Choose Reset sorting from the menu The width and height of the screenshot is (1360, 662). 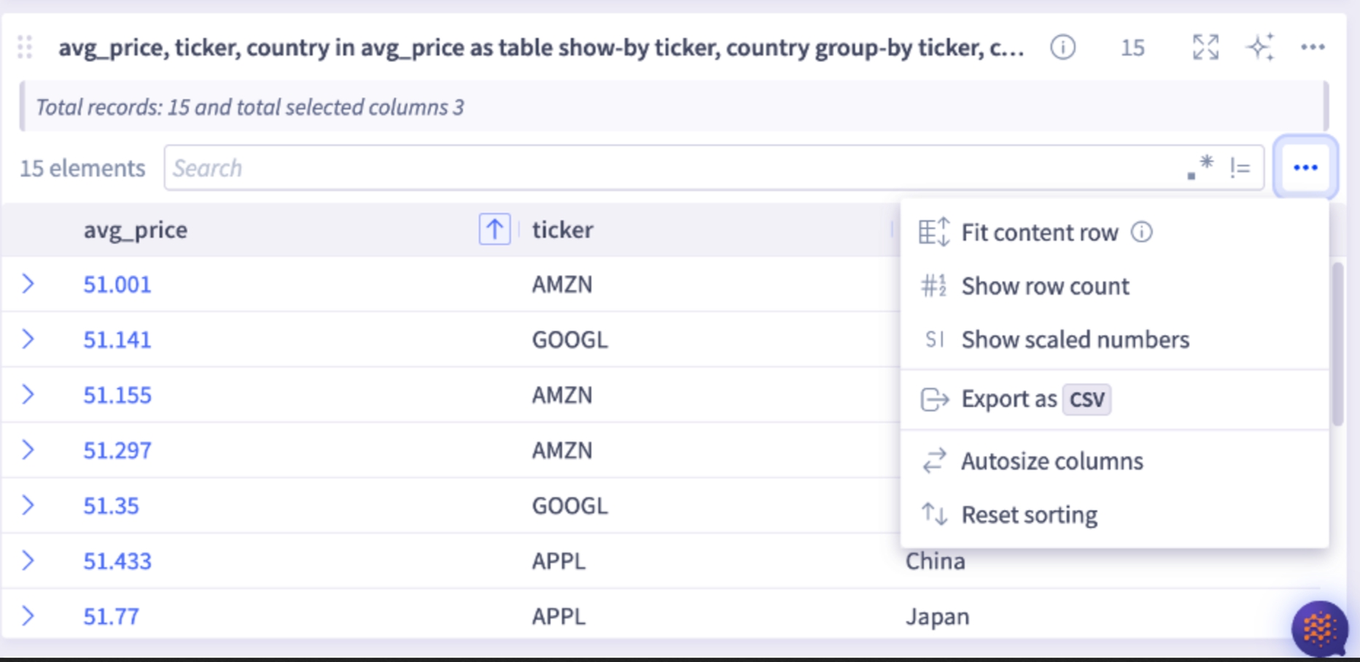[x=1029, y=514]
